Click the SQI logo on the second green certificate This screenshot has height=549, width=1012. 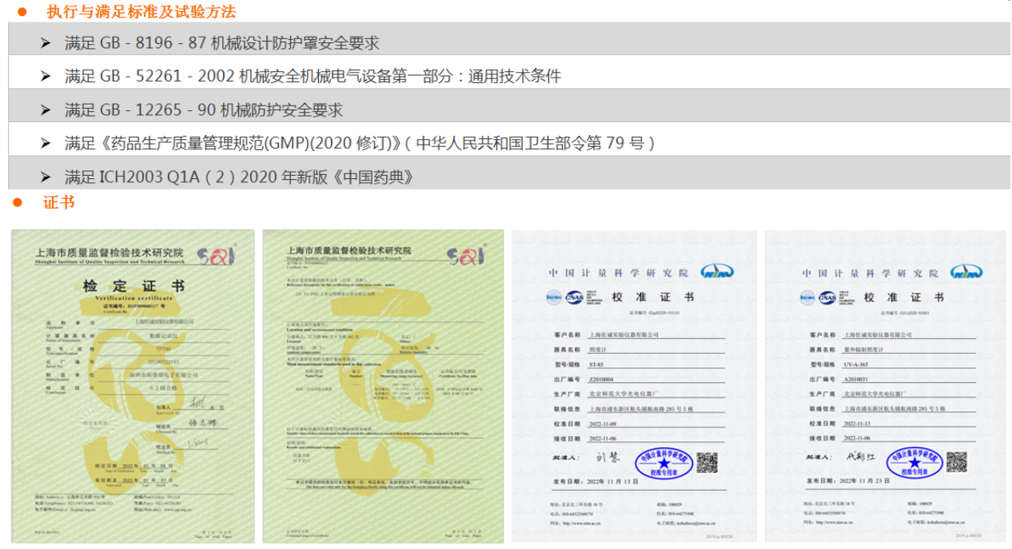coord(465,254)
